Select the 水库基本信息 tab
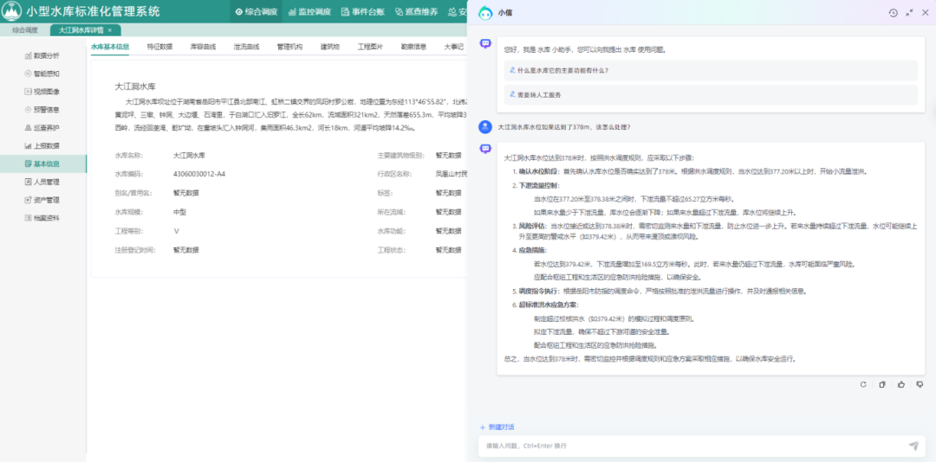The image size is (936, 462). (110, 46)
